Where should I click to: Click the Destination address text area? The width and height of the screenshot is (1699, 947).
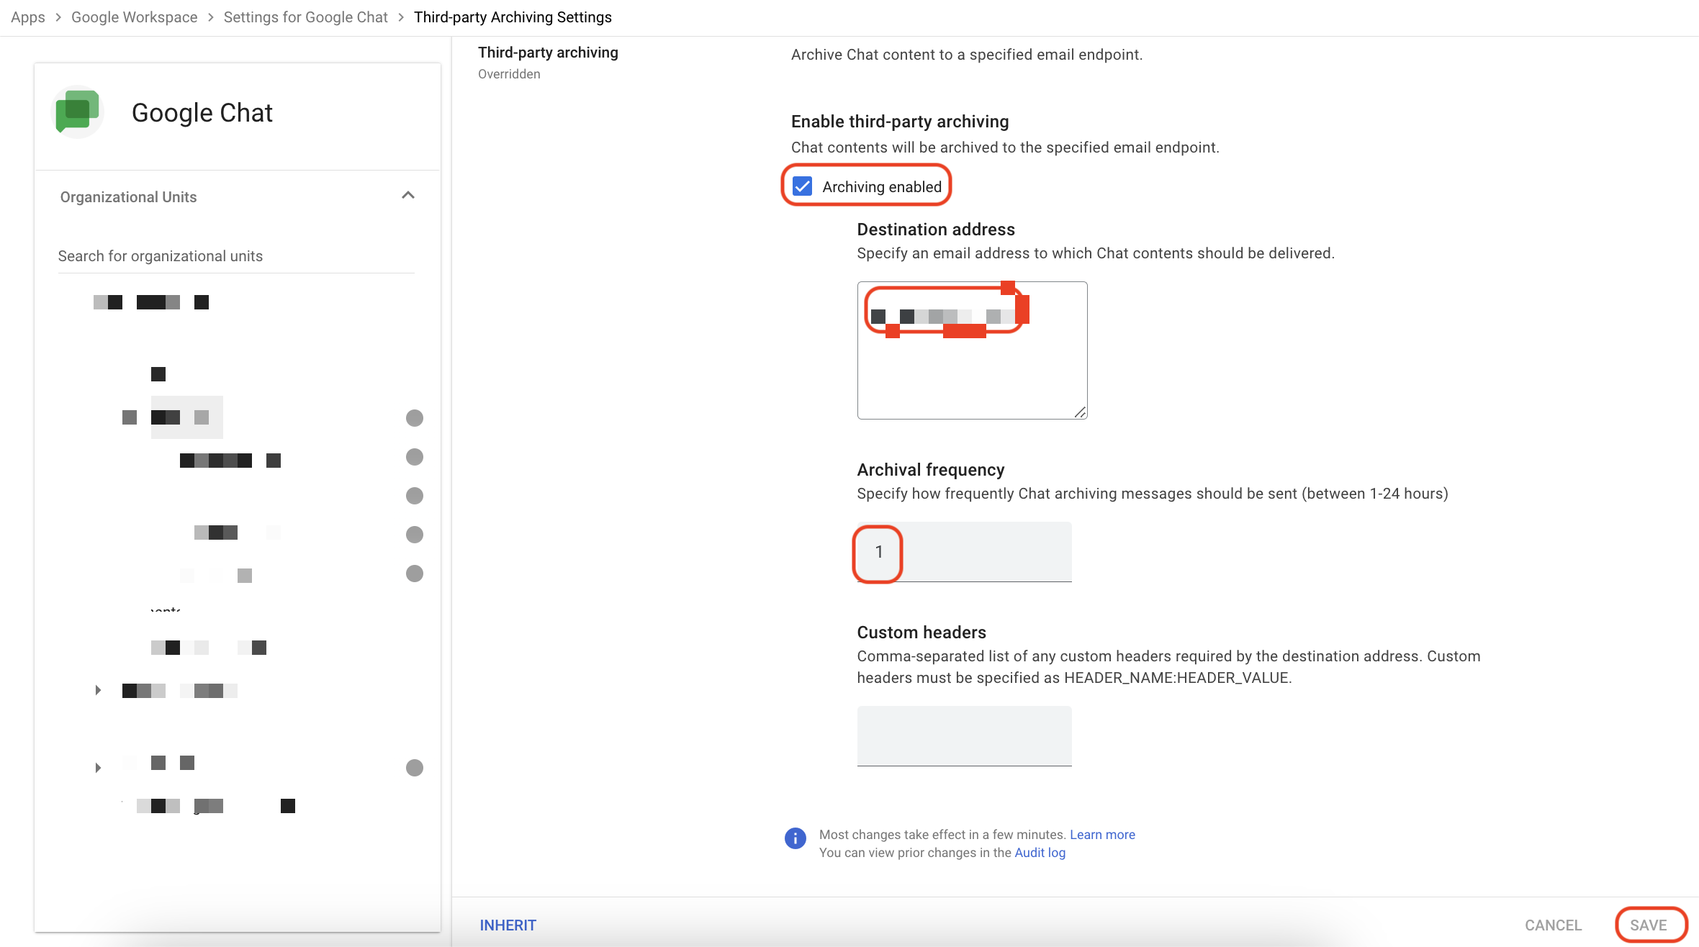(972, 350)
